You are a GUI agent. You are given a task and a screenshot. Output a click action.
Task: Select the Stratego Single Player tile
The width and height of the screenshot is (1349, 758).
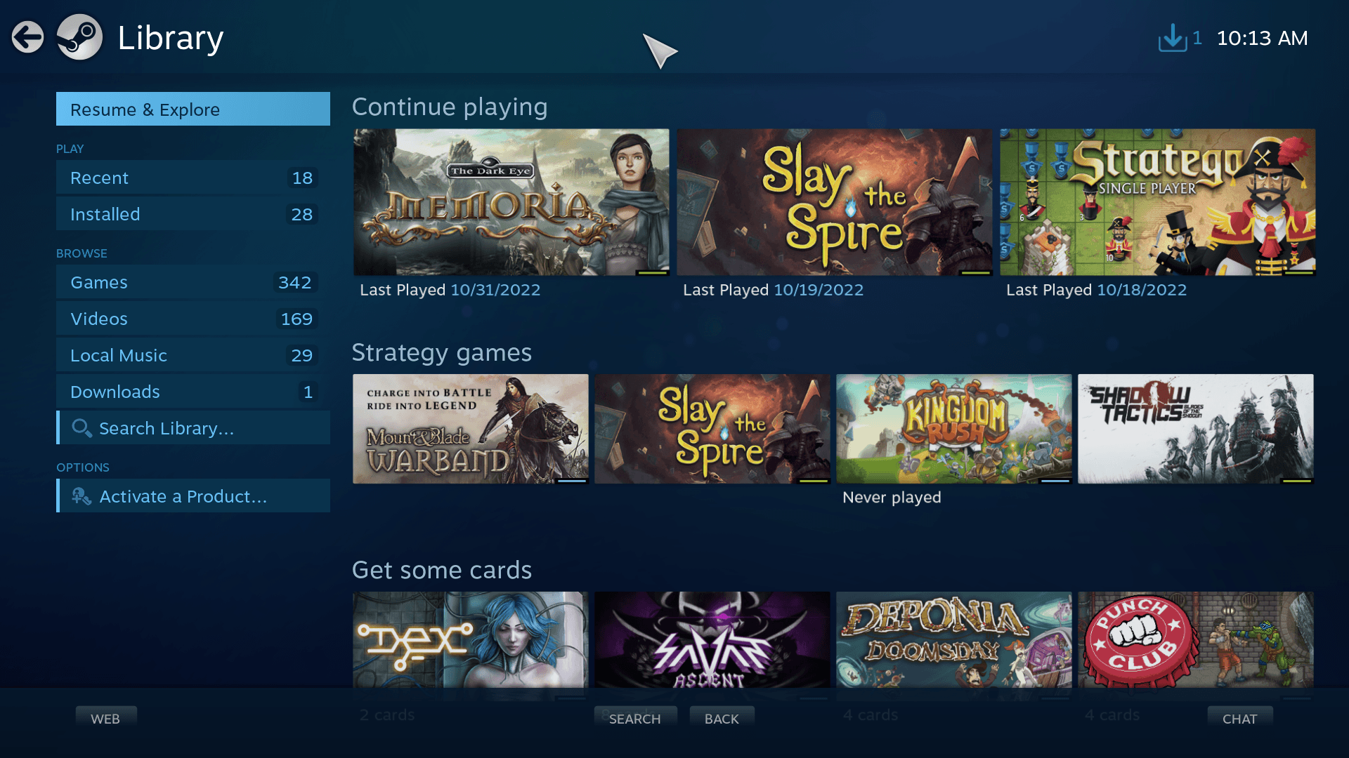click(1157, 202)
